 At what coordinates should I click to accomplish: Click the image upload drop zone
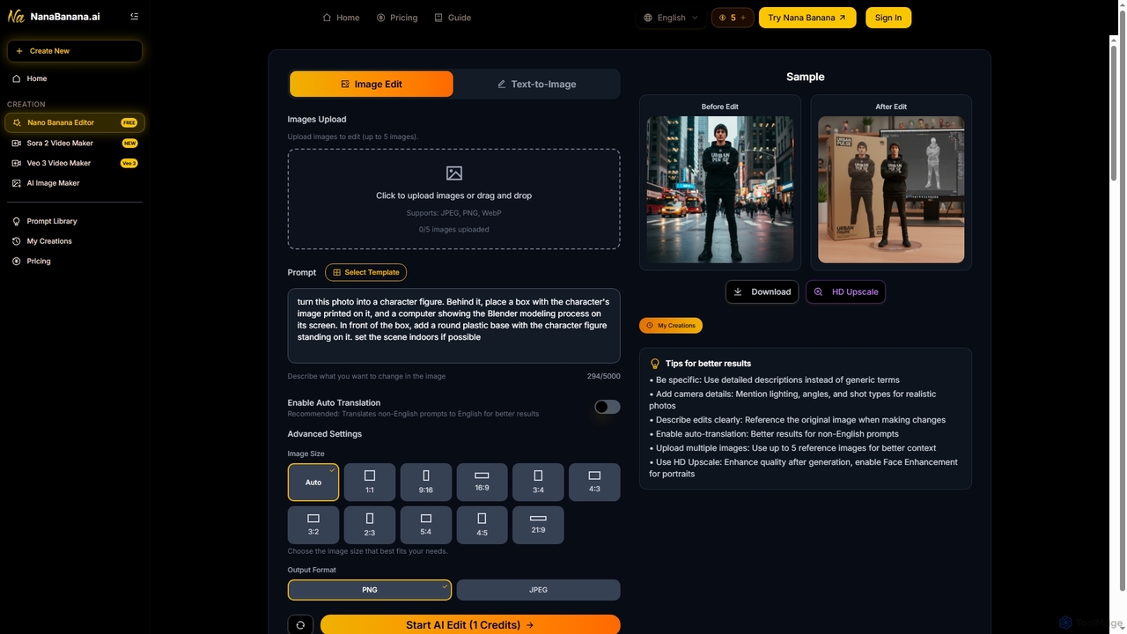pos(454,199)
